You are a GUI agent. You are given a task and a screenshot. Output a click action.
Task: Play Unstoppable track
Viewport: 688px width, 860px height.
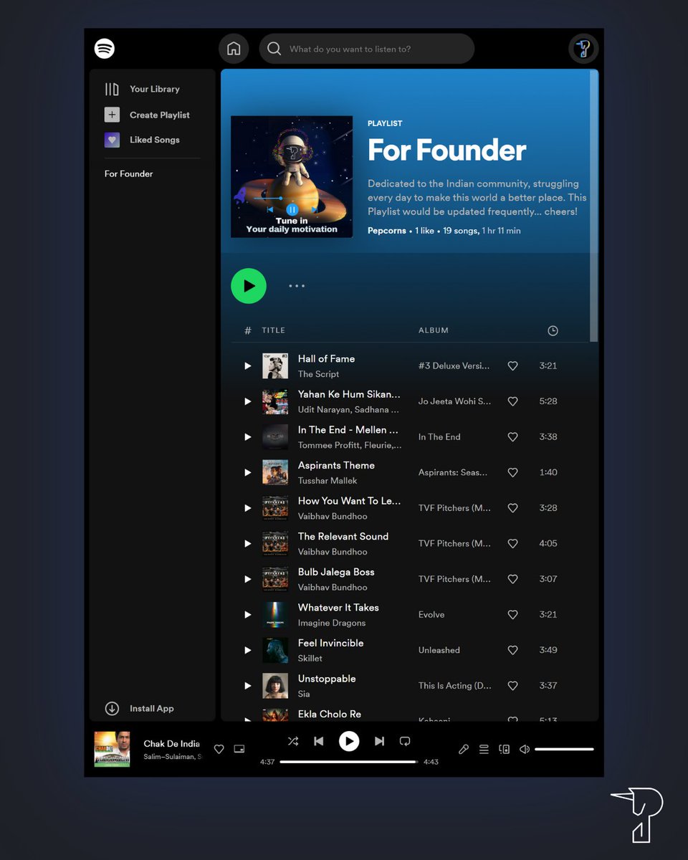tap(248, 685)
